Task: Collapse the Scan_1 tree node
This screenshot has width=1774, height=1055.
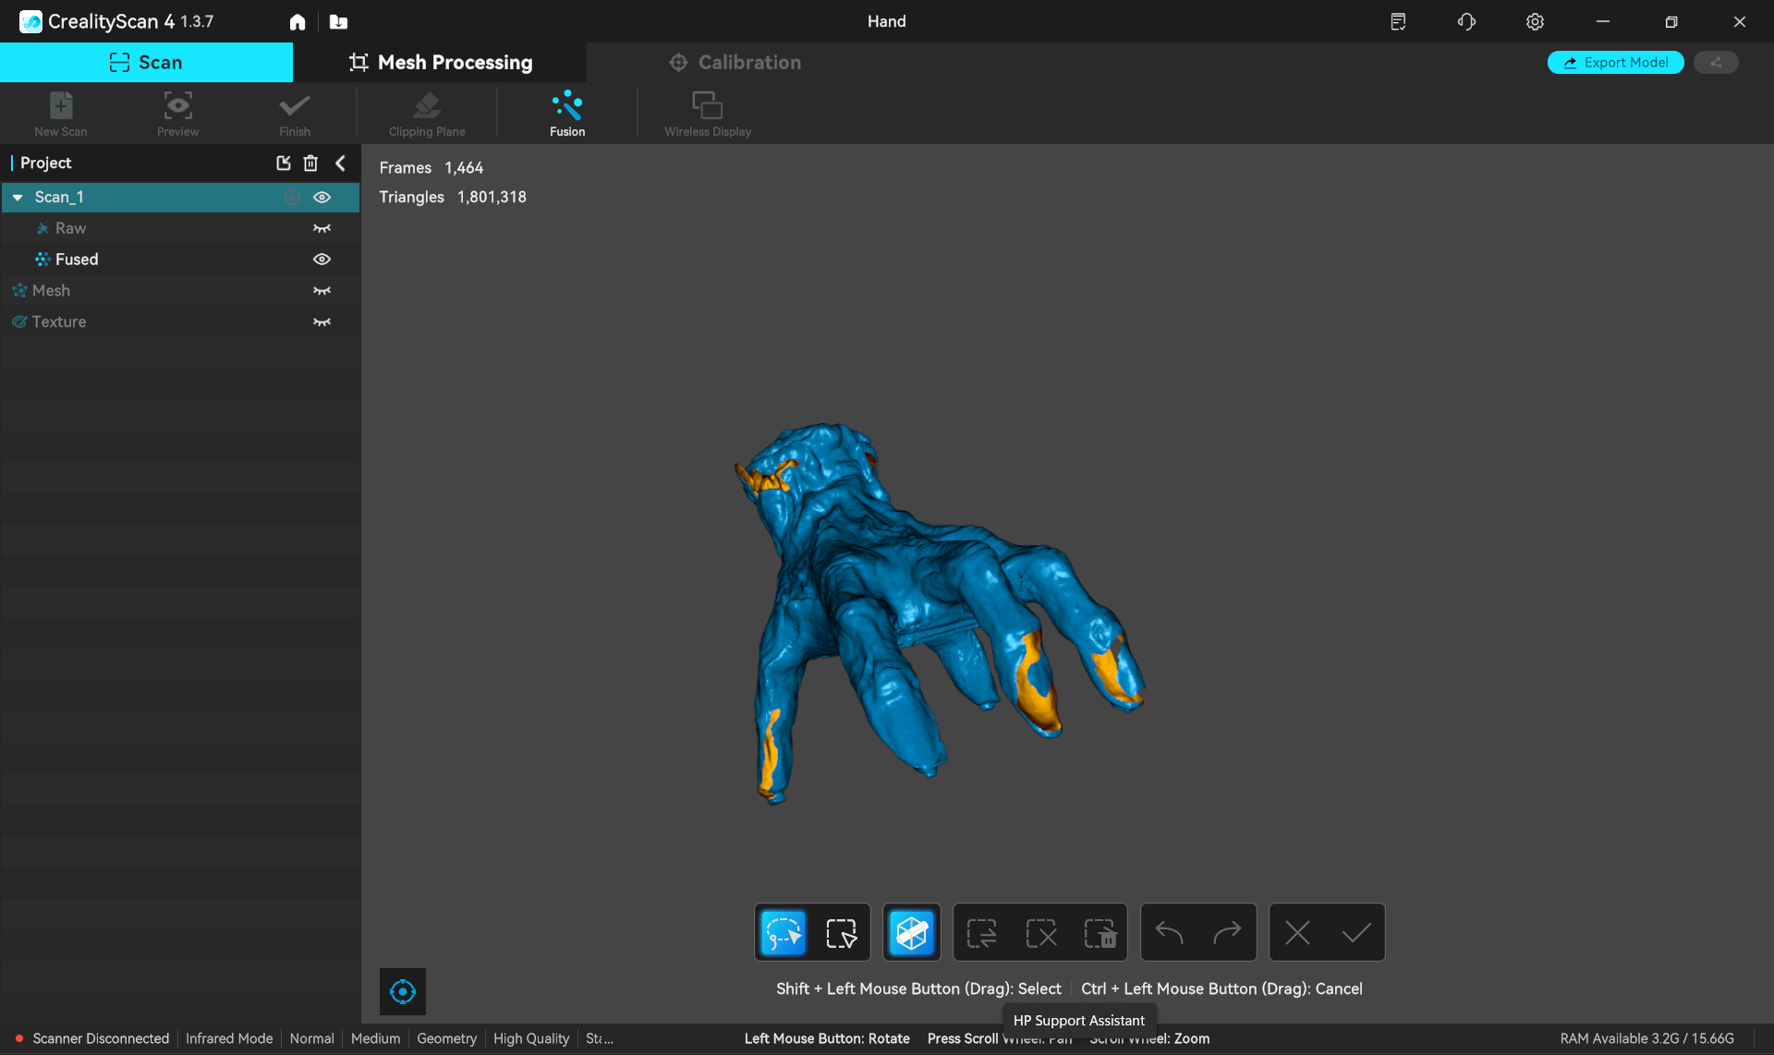Action: [18, 198]
